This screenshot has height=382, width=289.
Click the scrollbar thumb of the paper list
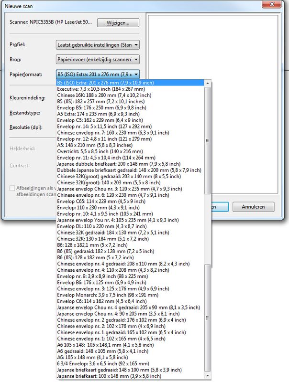208,140
